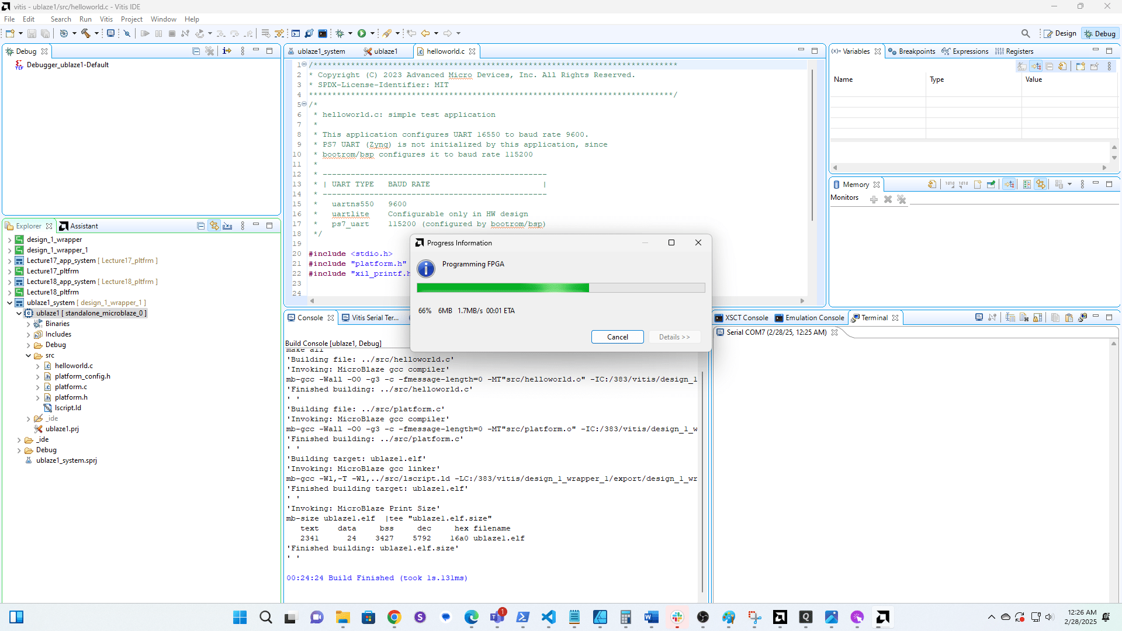Viewport: 1122px width, 631px height.
Task: Toggle Link with Editor in Explorer
Action: pos(214,226)
